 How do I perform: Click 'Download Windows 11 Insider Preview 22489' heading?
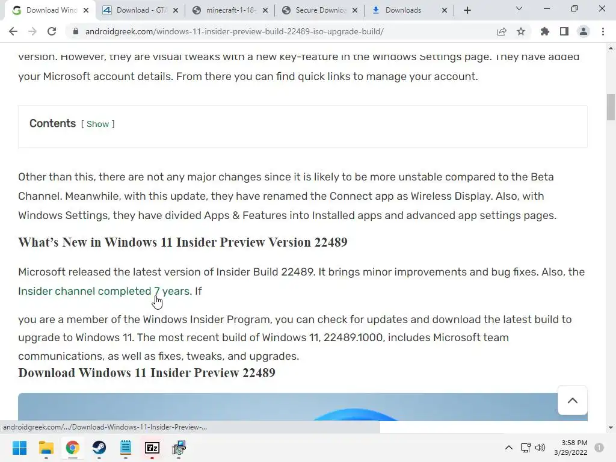[147, 372]
